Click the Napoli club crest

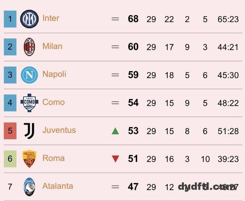point(29,75)
